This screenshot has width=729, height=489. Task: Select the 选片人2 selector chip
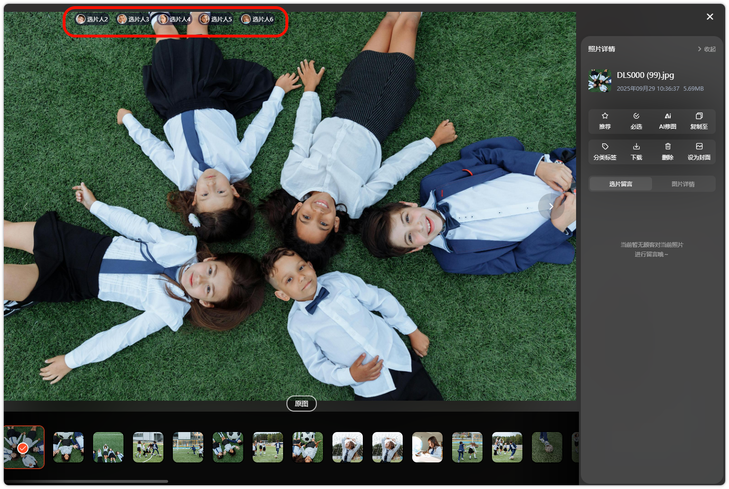pyautogui.click(x=92, y=19)
